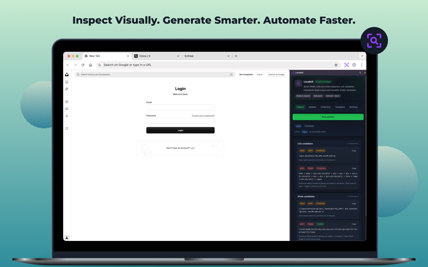The height and width of the screenshot is (267, 428).
Task: Click the No accessible name text
Action: pyautogui.click(x=317, y=132)
